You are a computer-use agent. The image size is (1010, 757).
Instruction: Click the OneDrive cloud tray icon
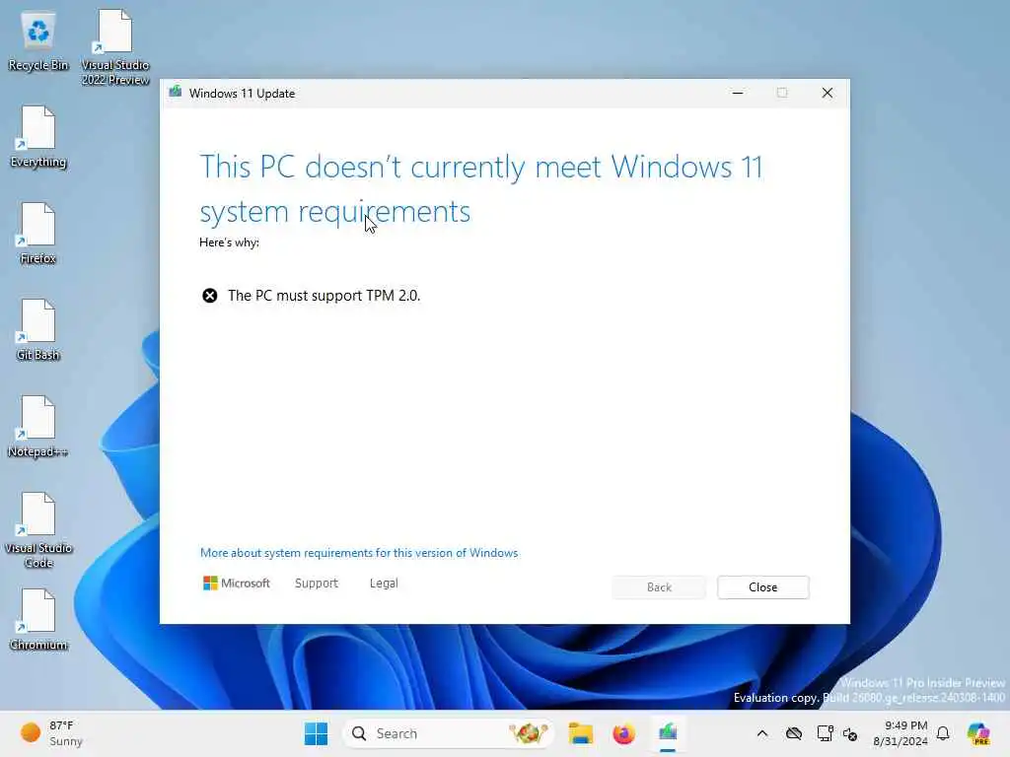(794, 733)
